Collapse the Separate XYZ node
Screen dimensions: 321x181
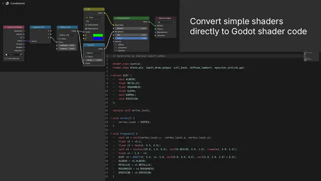pyautogui.click(x=32, y=27)
